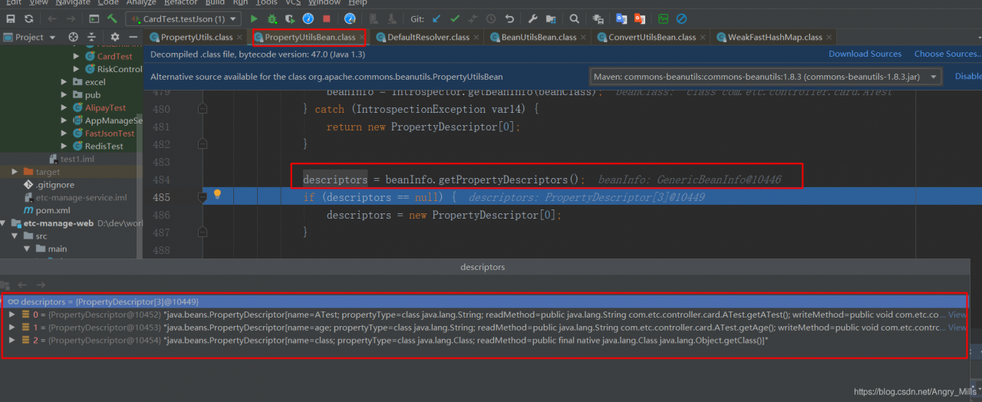Collapse the src folder under etc-manage-web
This screenshot has width=982, height=402.
point(15,236)
